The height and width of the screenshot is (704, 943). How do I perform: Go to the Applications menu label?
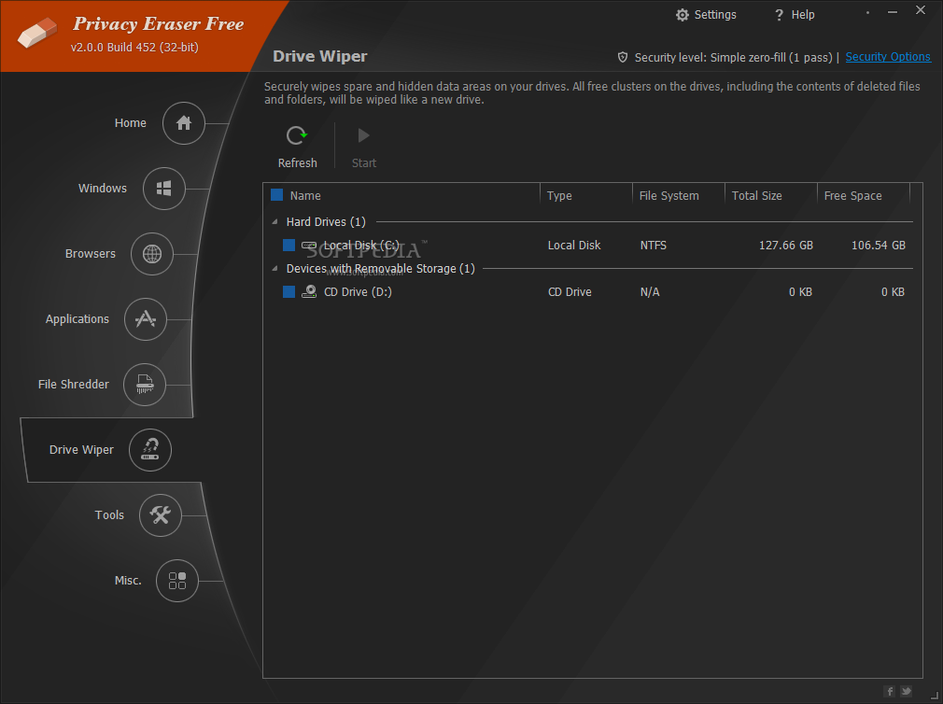click(x=77, y=319)
